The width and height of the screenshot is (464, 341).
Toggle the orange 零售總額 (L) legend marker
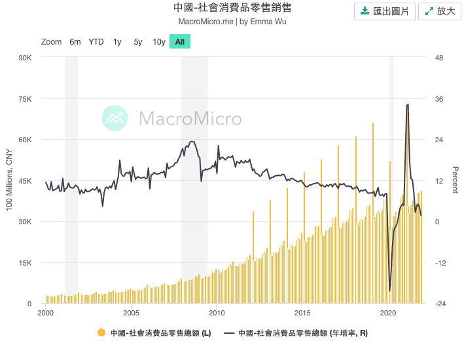click(x=101, y=333)
